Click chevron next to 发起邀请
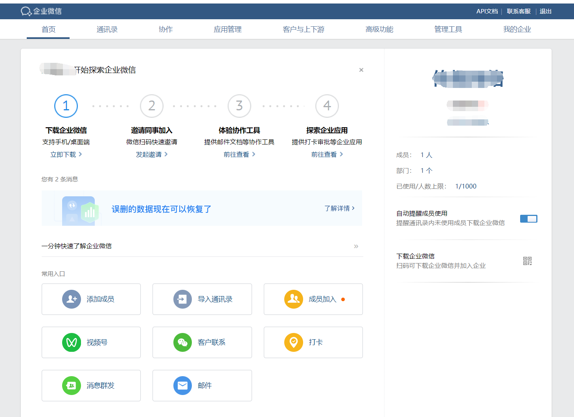574x417 pixels. coord(166,154)
